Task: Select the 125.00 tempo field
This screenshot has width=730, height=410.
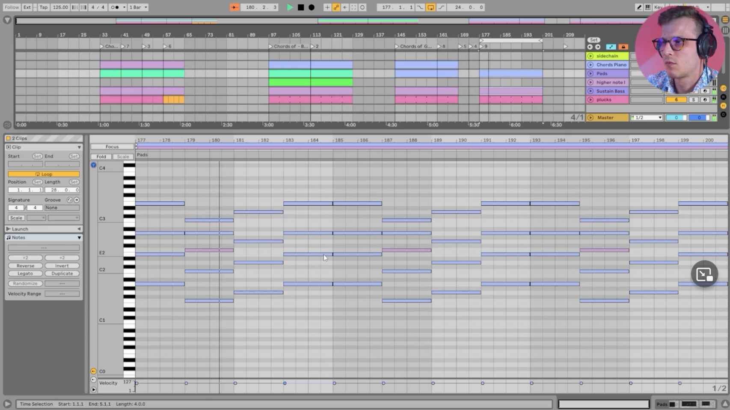Action: [x=60, y=7]
